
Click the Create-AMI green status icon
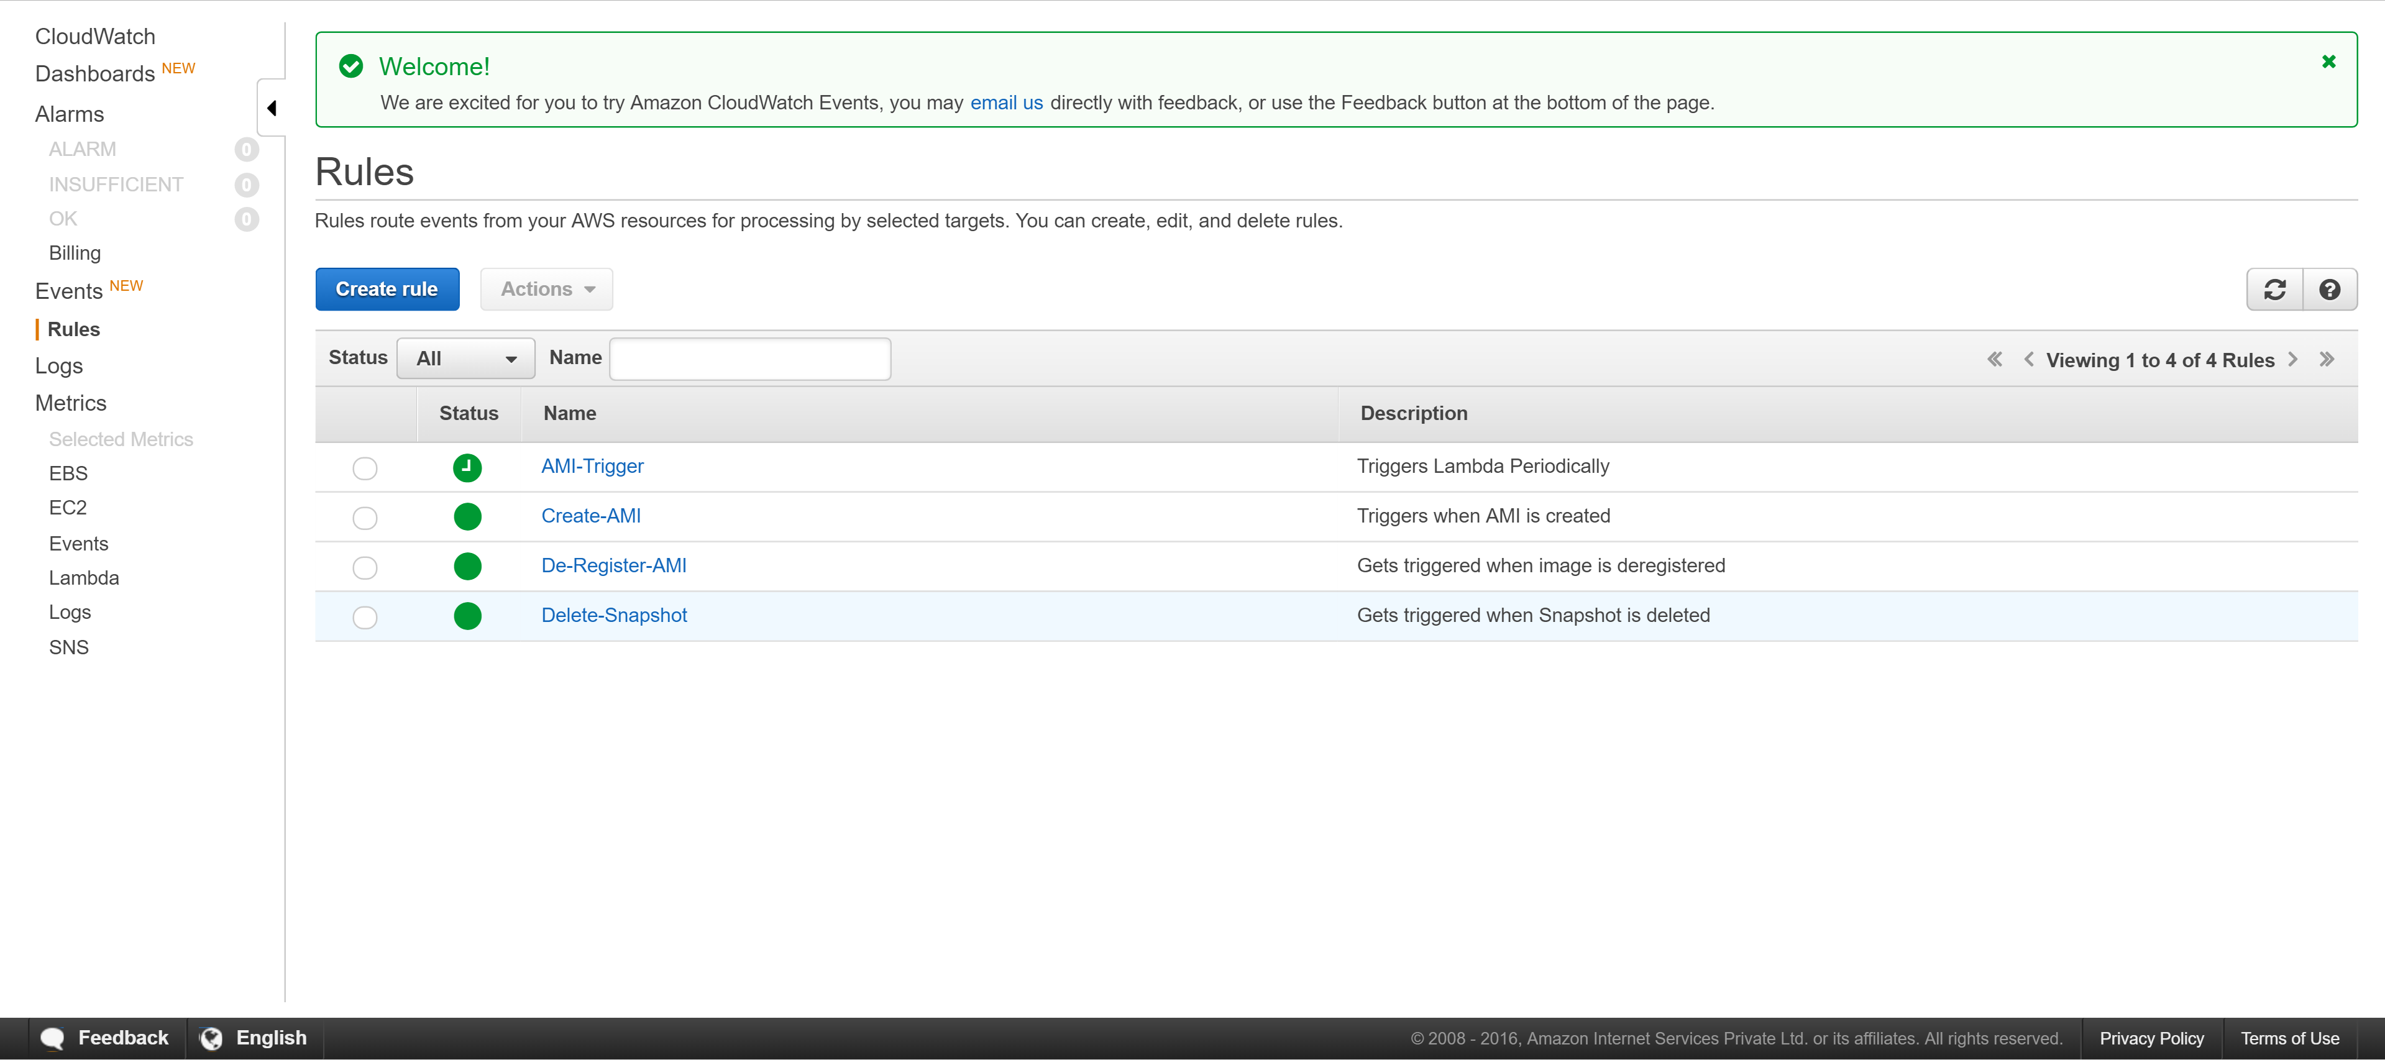(467, 516)
